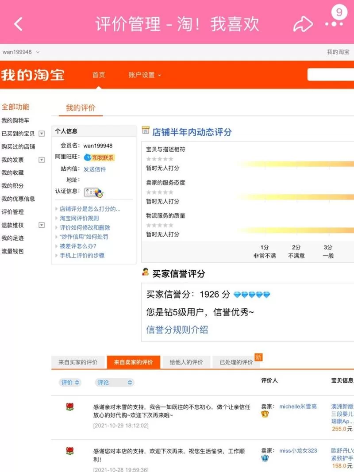Open the 评论 filter dropdown
This screenshot has width=354, height=472.
click(x=115, y=382)
